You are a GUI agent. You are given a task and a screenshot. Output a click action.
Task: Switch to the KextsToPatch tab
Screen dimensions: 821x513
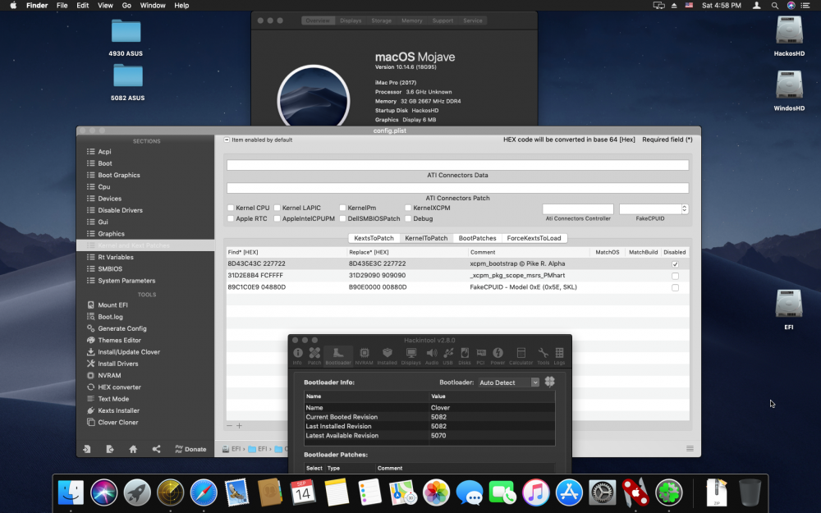pyautogui.click(x=374, y=238)
